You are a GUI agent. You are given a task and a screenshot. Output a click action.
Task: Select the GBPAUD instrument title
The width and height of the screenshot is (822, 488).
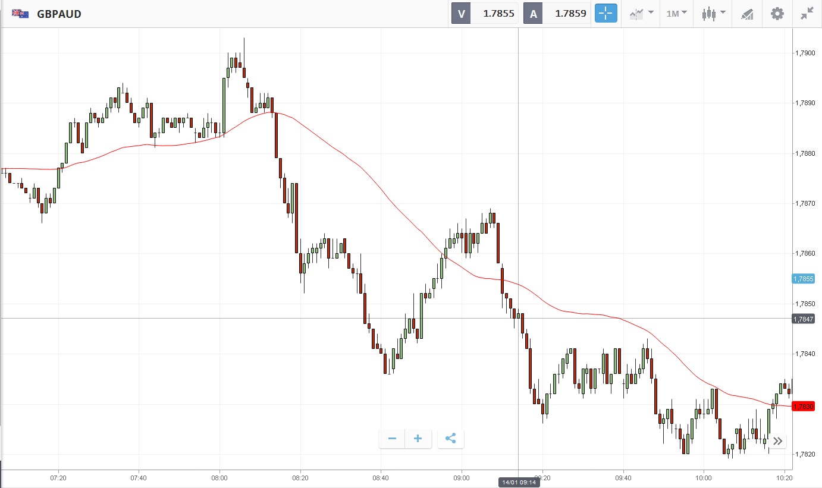pyautogui.click(x=59, y=14)
